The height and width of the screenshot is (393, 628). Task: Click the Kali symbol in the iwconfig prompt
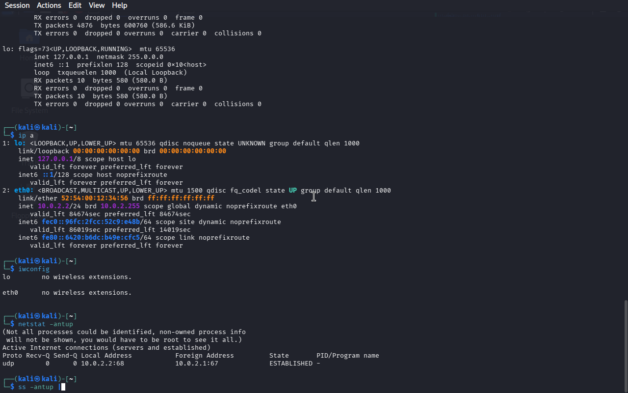[x=37, y=261]
